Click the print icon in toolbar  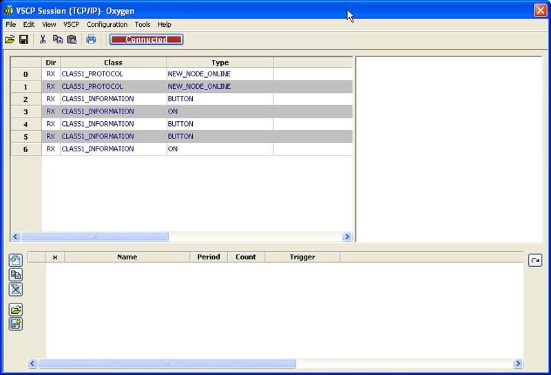91,40
